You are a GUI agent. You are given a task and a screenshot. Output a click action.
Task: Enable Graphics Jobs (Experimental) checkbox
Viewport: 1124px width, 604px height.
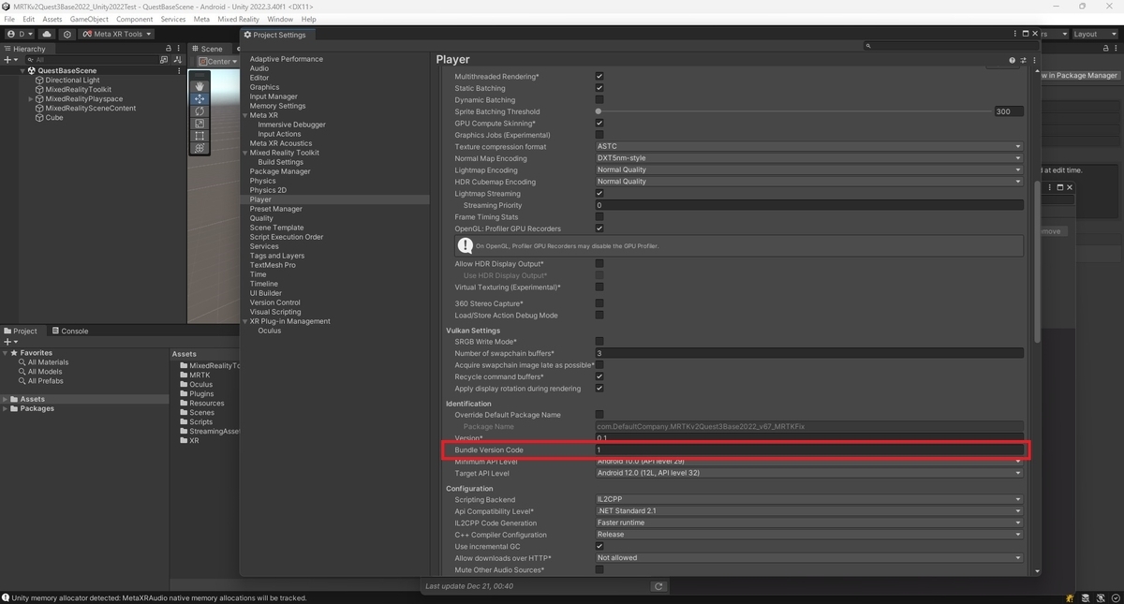pos(599,135)
